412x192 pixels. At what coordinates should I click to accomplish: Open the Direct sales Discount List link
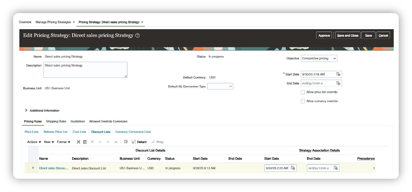point(54,168)
